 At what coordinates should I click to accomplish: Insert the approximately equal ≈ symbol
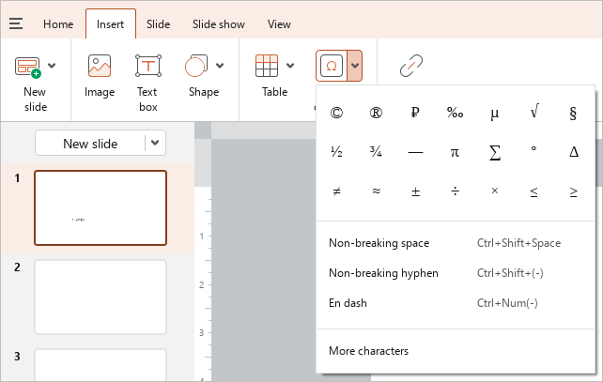(376, 191)
